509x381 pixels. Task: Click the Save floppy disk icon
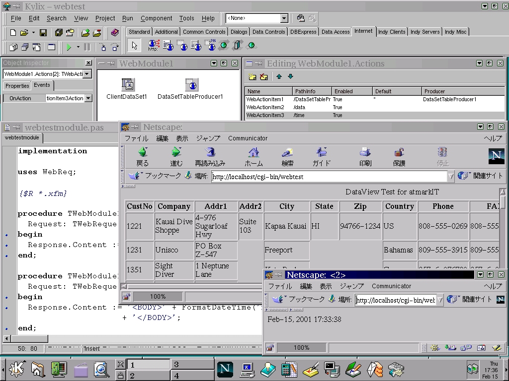tap(43, 32)
